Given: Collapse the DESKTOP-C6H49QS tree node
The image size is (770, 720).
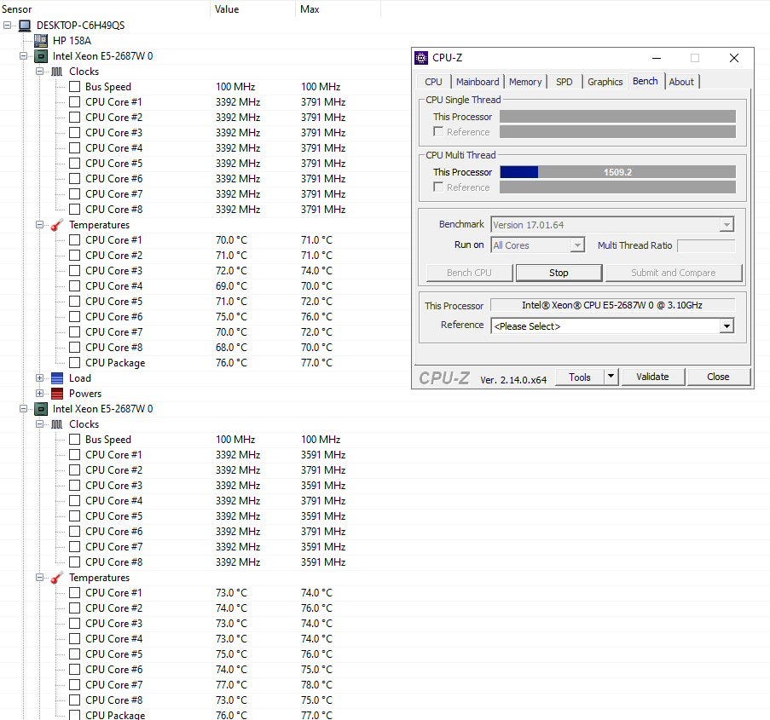Looking at the screenshot, I should point(8,25).
